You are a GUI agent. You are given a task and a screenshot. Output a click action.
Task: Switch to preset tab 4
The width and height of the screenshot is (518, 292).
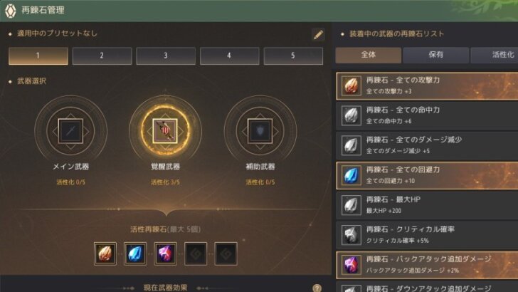[229, 56]
